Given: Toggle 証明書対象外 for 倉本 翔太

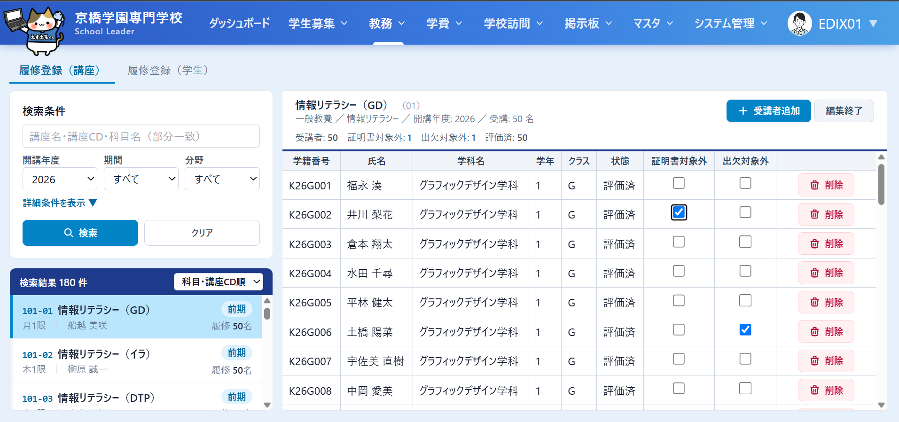Looking at the screenshot, I should point(679,242).
